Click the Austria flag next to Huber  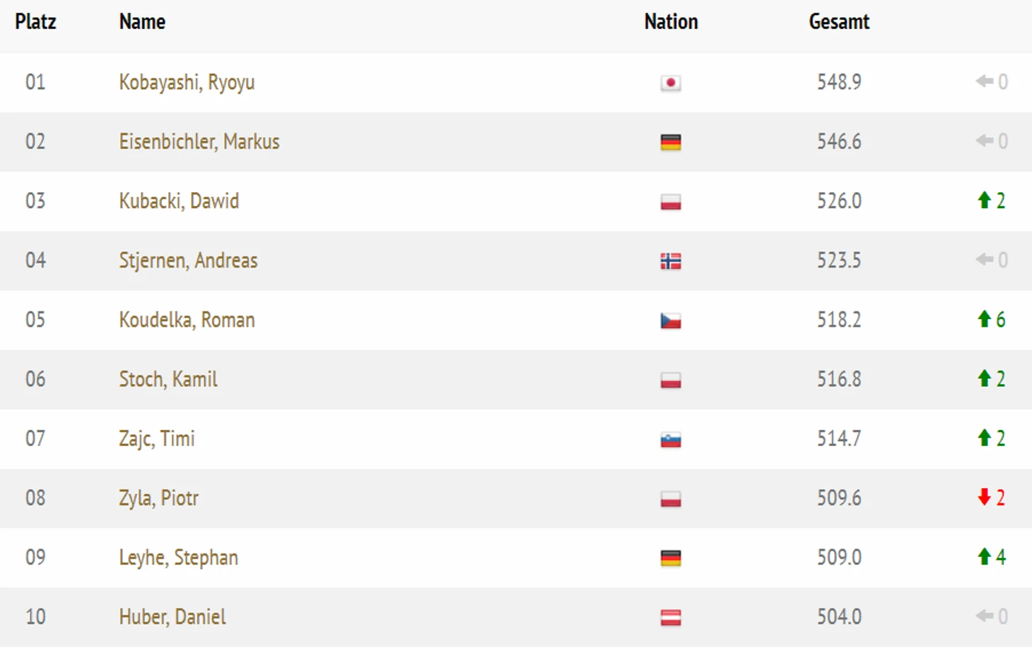click(x=670, y=618)
